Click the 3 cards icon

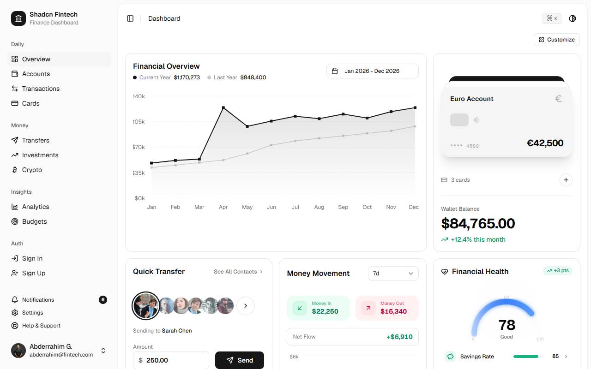point(444,180)
